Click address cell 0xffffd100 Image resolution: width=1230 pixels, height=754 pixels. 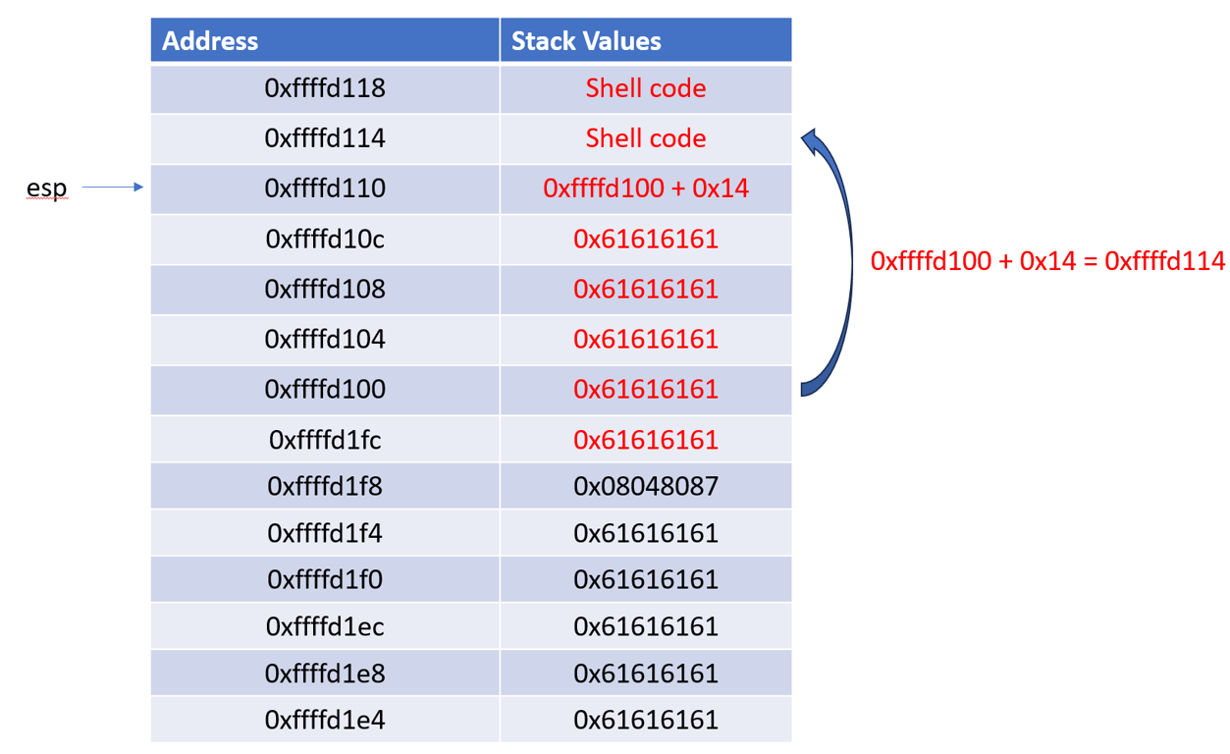coord(325,390)
